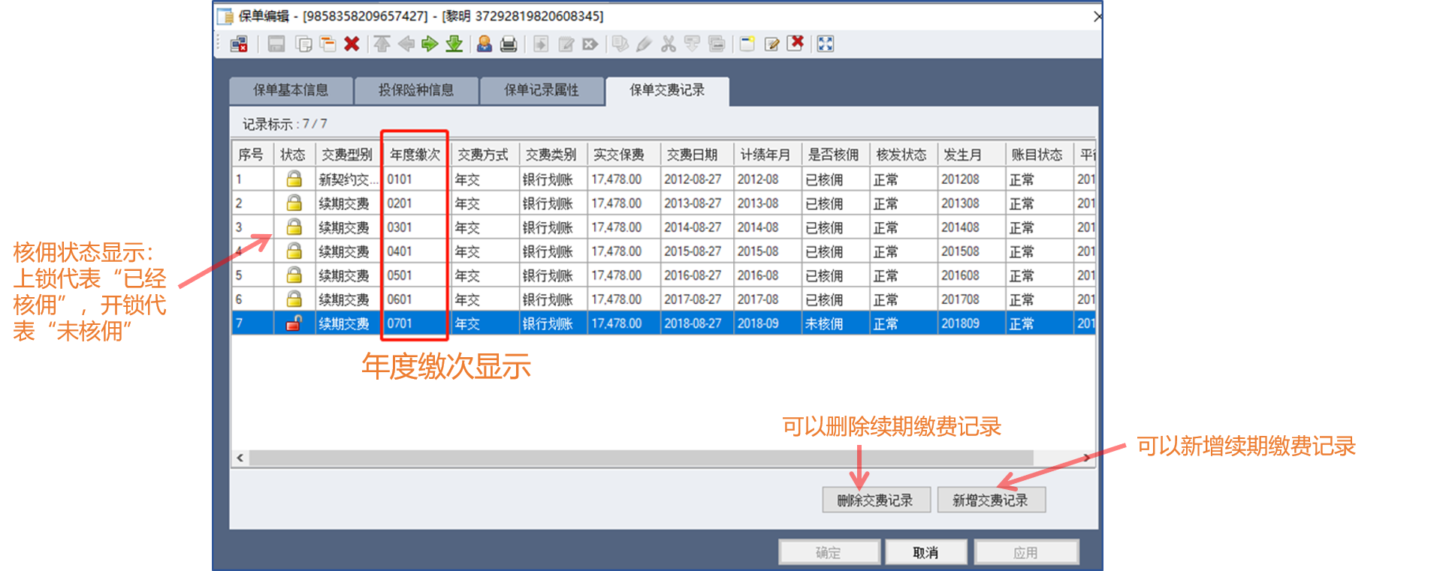1437x571 pixels.
Task: Switch to the 保单基本信息 tab
Action: pos(291,91)
